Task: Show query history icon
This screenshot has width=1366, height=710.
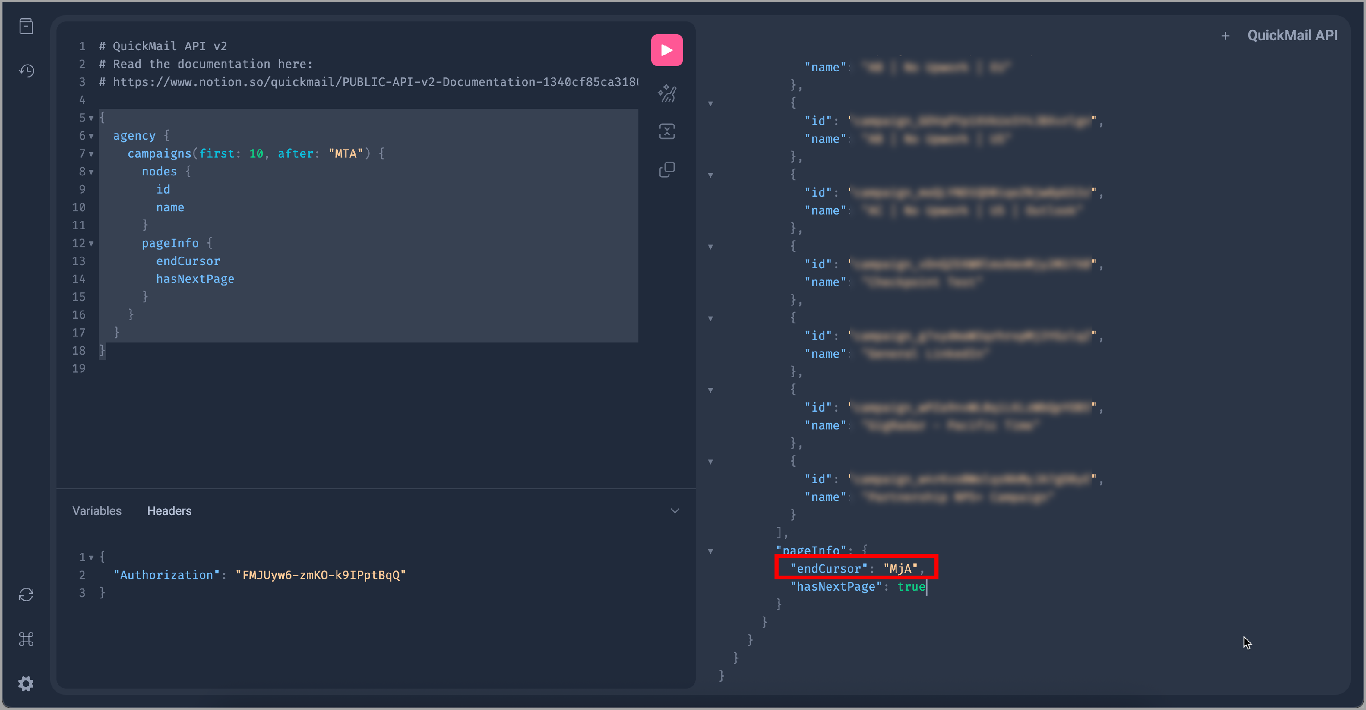Action: pos(26,71)
